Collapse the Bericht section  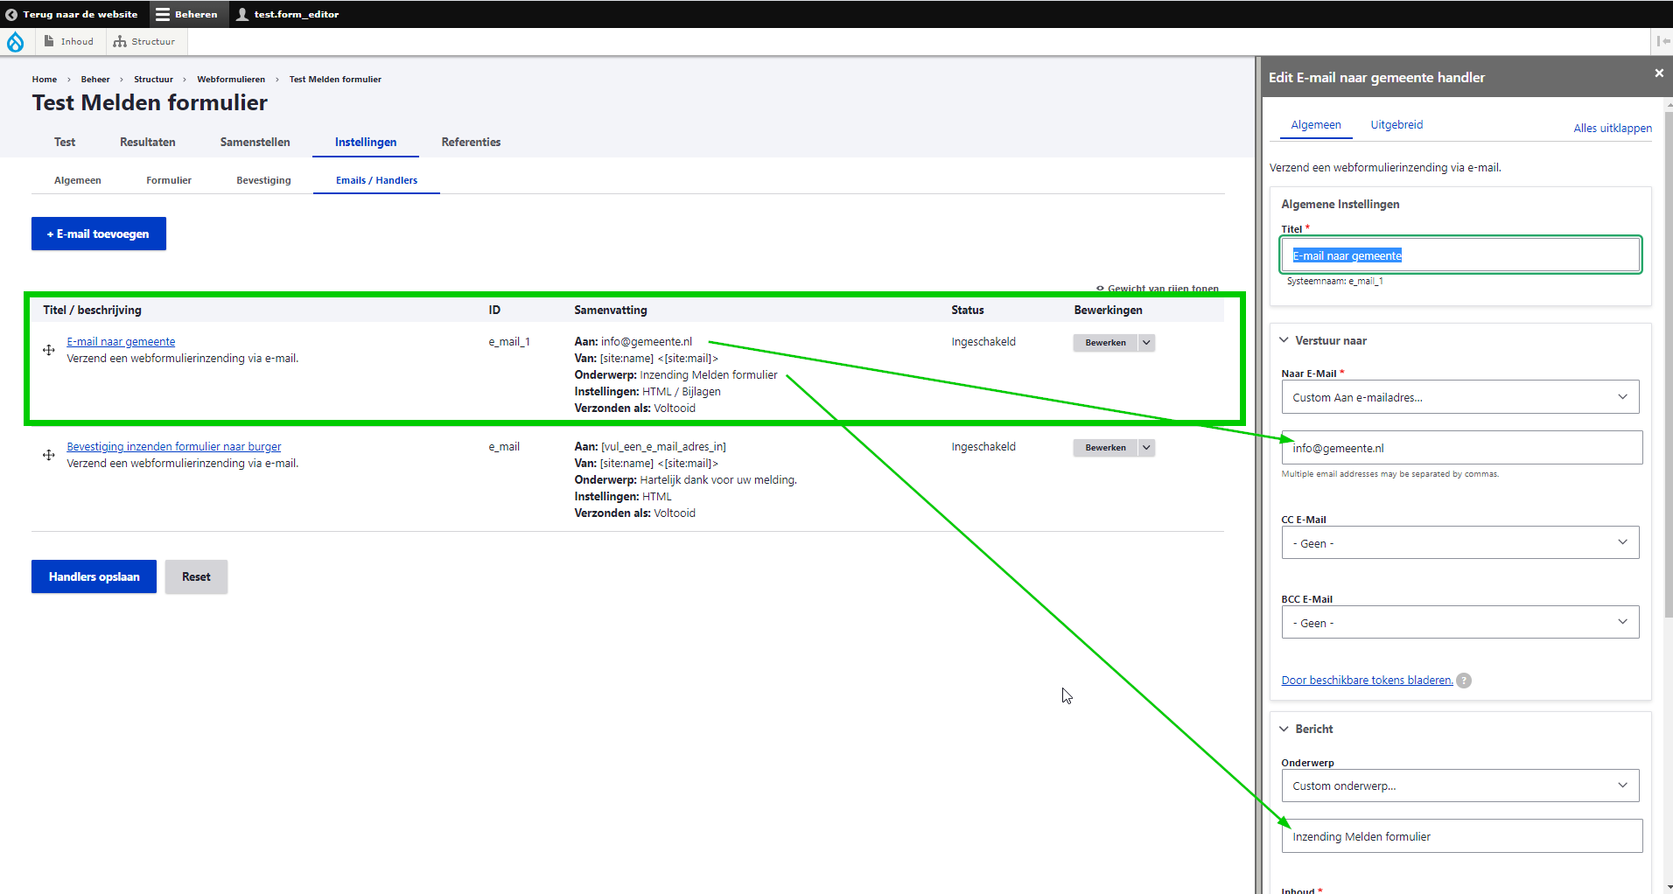tap(1313, 729)
